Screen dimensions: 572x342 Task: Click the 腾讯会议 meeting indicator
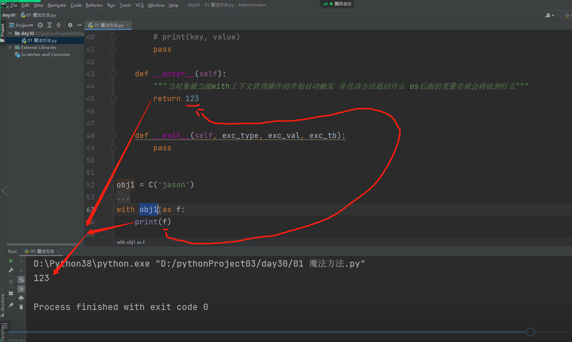338,4
